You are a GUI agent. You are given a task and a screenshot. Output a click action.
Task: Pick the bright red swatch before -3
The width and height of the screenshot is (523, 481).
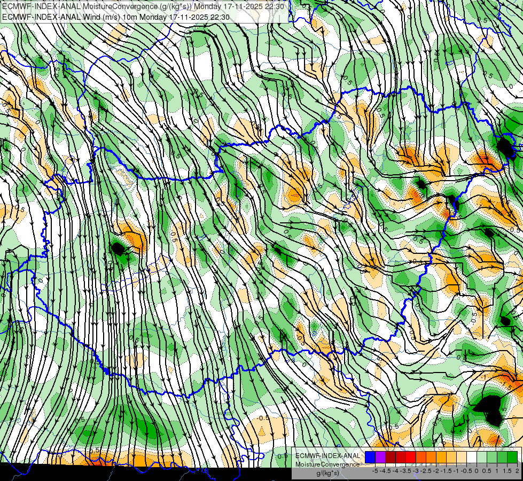coord(411,457)
